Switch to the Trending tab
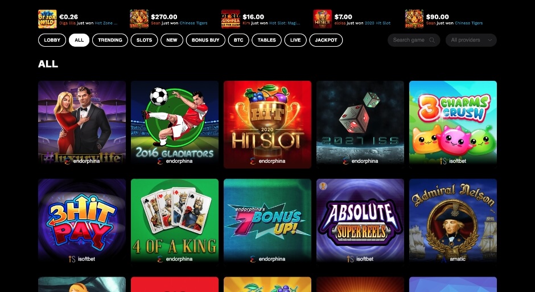Screen dimensions: 535x292 (110, 40)
